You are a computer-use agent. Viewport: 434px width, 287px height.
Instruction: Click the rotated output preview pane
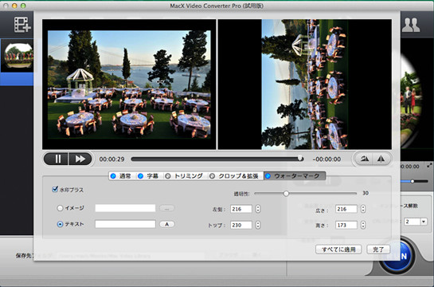(x=305, y=85)
